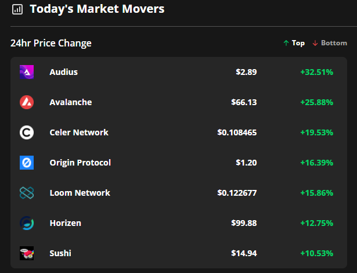Switch to Top price movers
The image size is (357, 273).
tap(294, 43)
